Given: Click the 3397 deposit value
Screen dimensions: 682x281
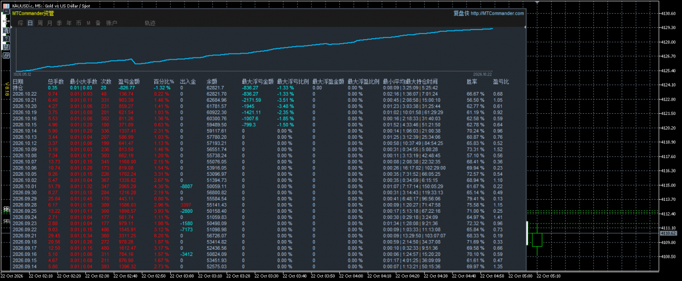Looking at the screenshot, I should 185,205.
